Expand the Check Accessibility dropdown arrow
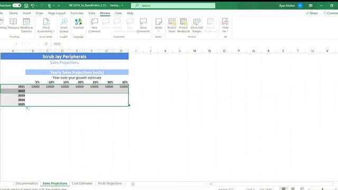The height and width of the screenshot is (190, 338). 54,32
